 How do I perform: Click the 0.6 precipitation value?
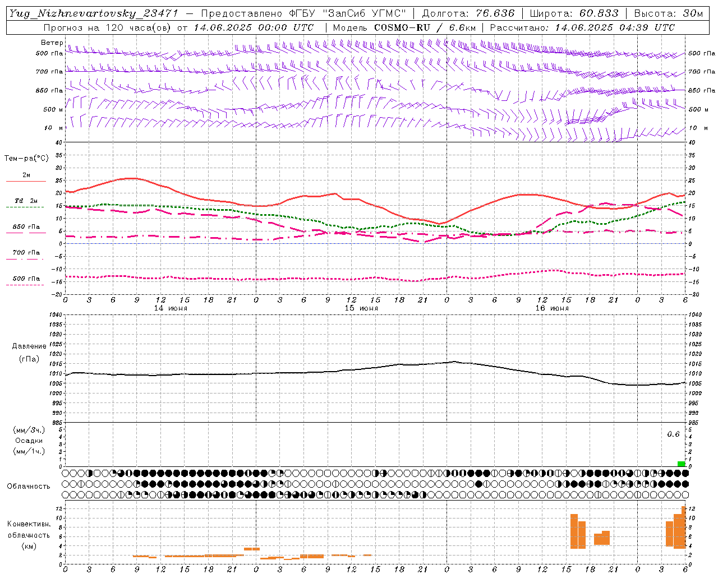tap(673, 434)
